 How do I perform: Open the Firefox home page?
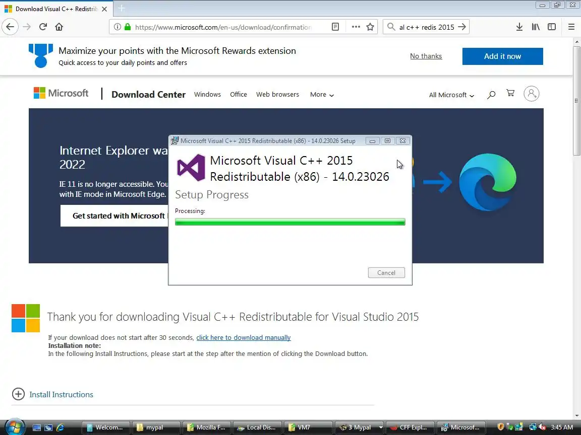(x=59, y=27)
